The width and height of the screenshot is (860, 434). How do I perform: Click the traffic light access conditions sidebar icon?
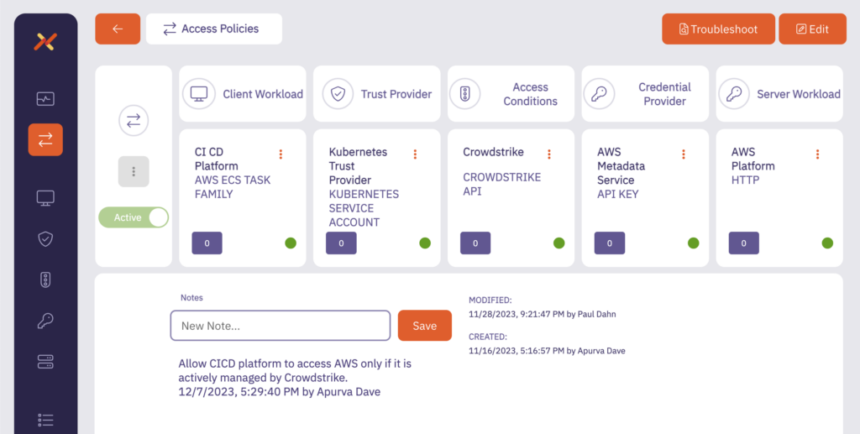click(45, 280)
